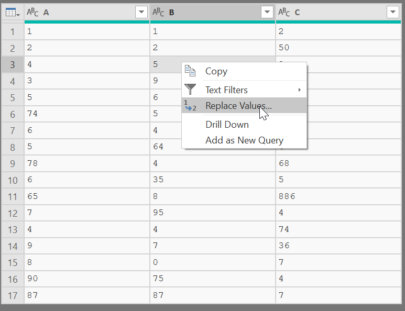Screen dimensions: 405x311
Task: Click cell value 78 in column A
Action: 32,163
